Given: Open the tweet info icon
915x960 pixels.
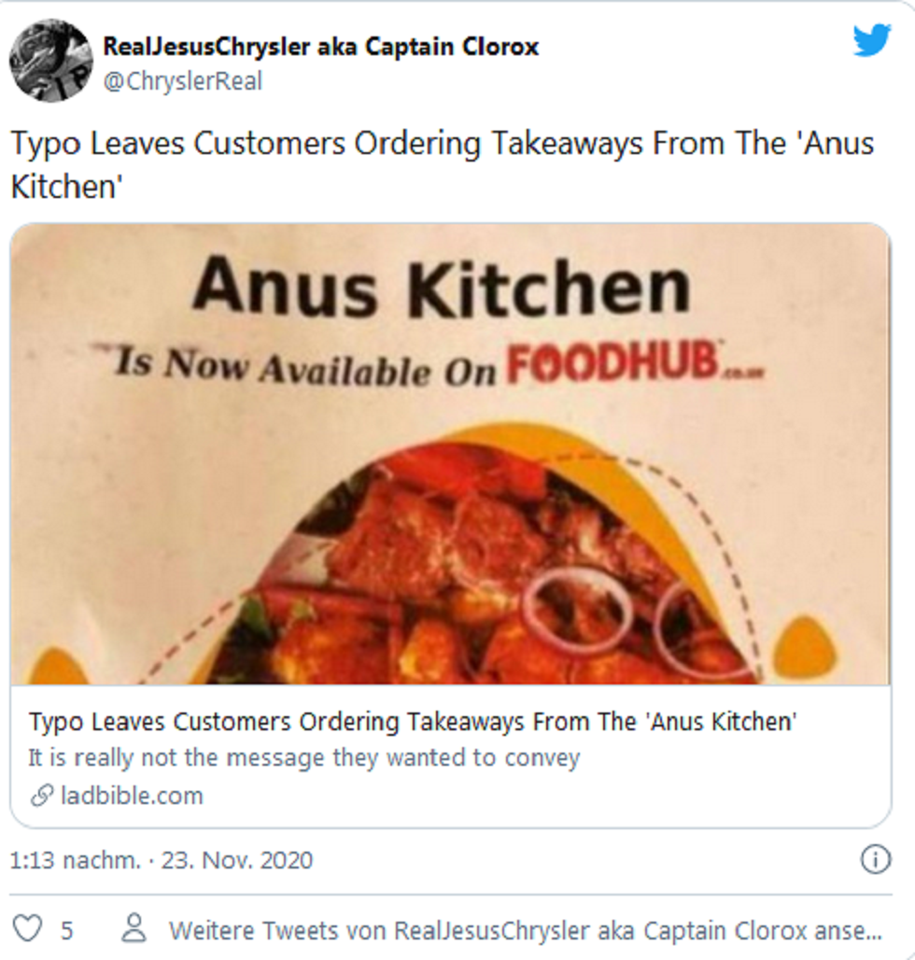Looking at the screenshot, I should [874, 859].
